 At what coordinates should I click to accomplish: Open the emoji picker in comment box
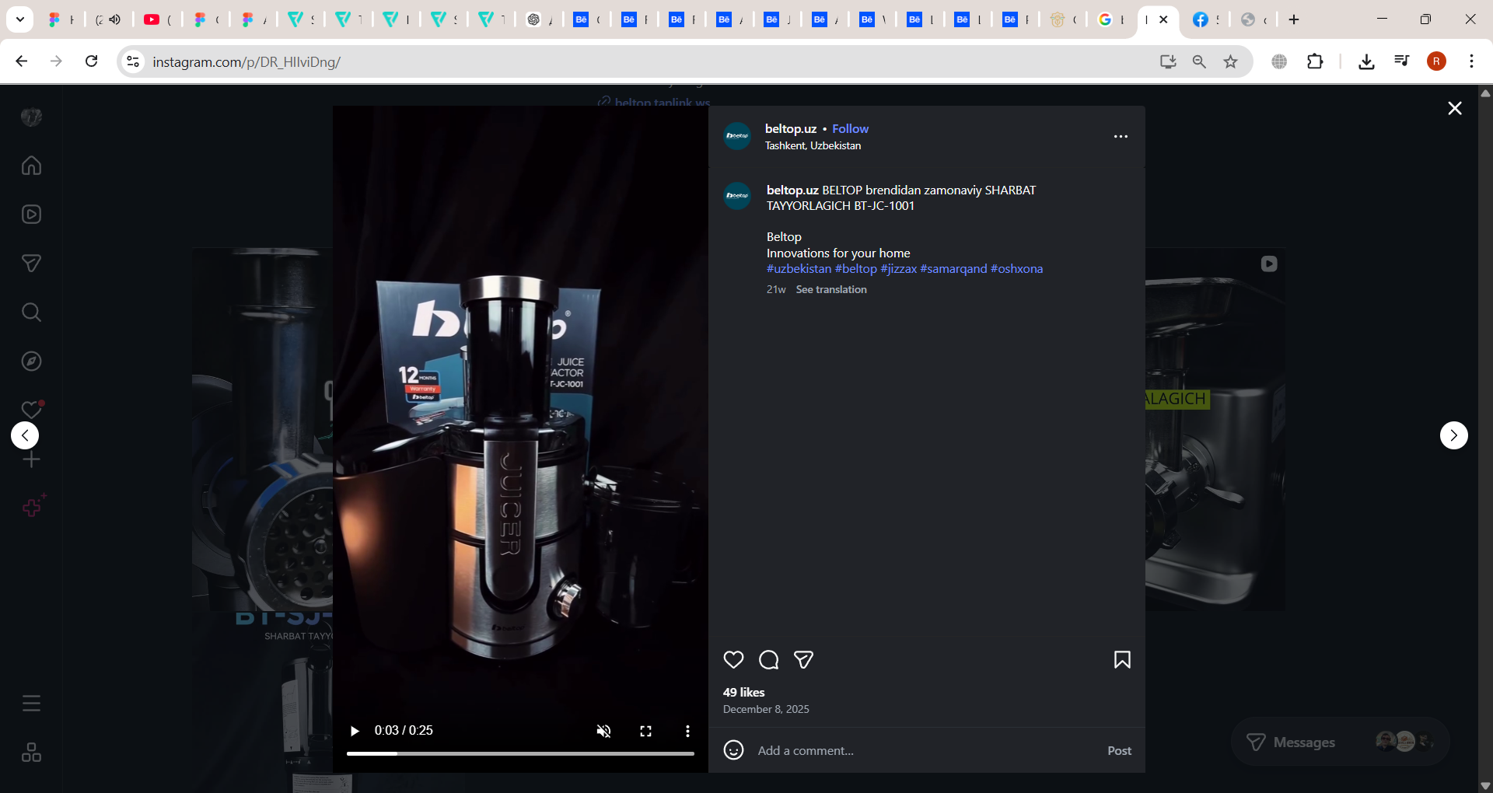click(x=733, y=750)
